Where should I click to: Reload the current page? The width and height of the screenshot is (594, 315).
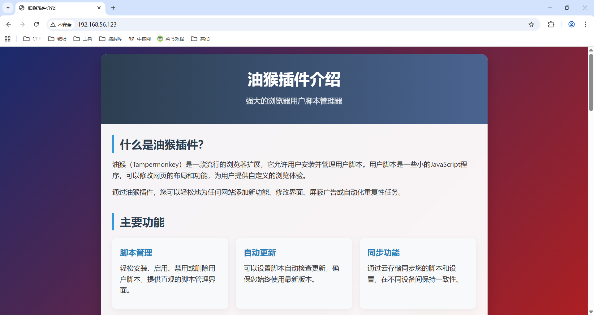[x=36, y=24]
